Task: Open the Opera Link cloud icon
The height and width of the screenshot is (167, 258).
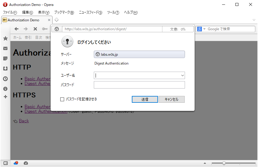Action: [16, 163]
